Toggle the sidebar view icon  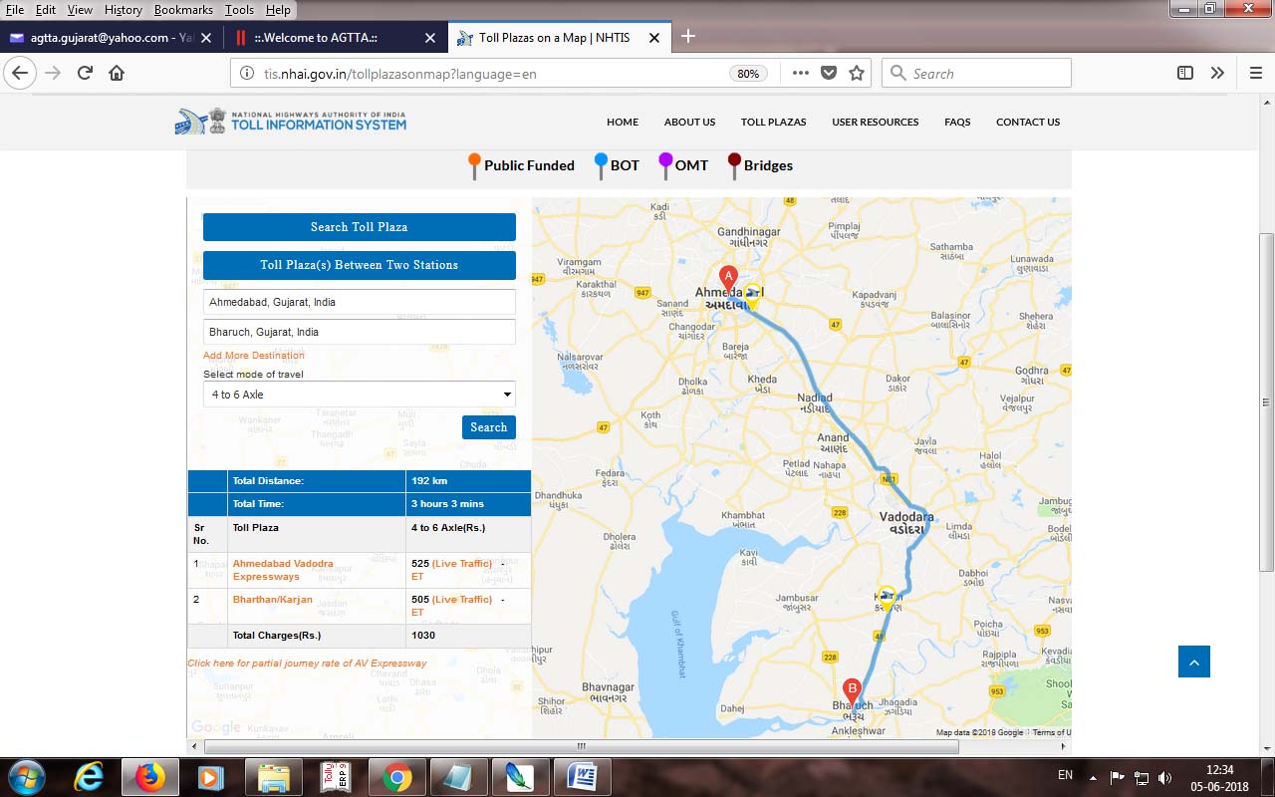pyautogui.click(x=1185, y=73)
